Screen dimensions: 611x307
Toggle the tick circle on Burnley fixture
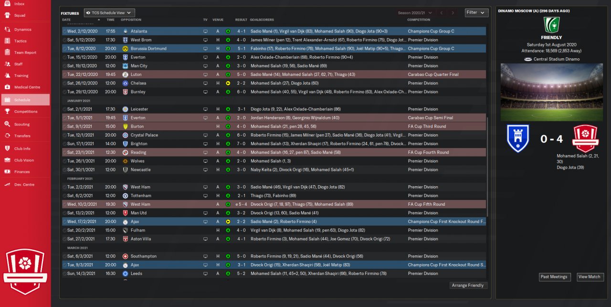pos(65,92)
